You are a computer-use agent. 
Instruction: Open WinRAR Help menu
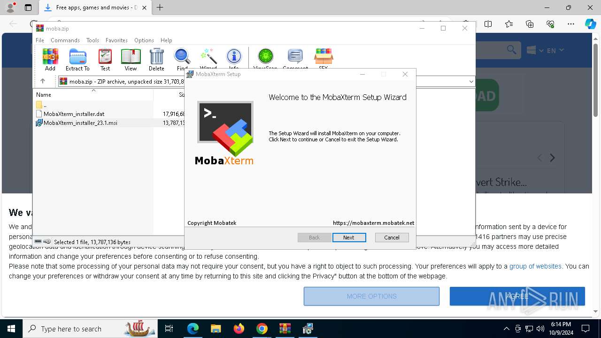tap(166, 40)
